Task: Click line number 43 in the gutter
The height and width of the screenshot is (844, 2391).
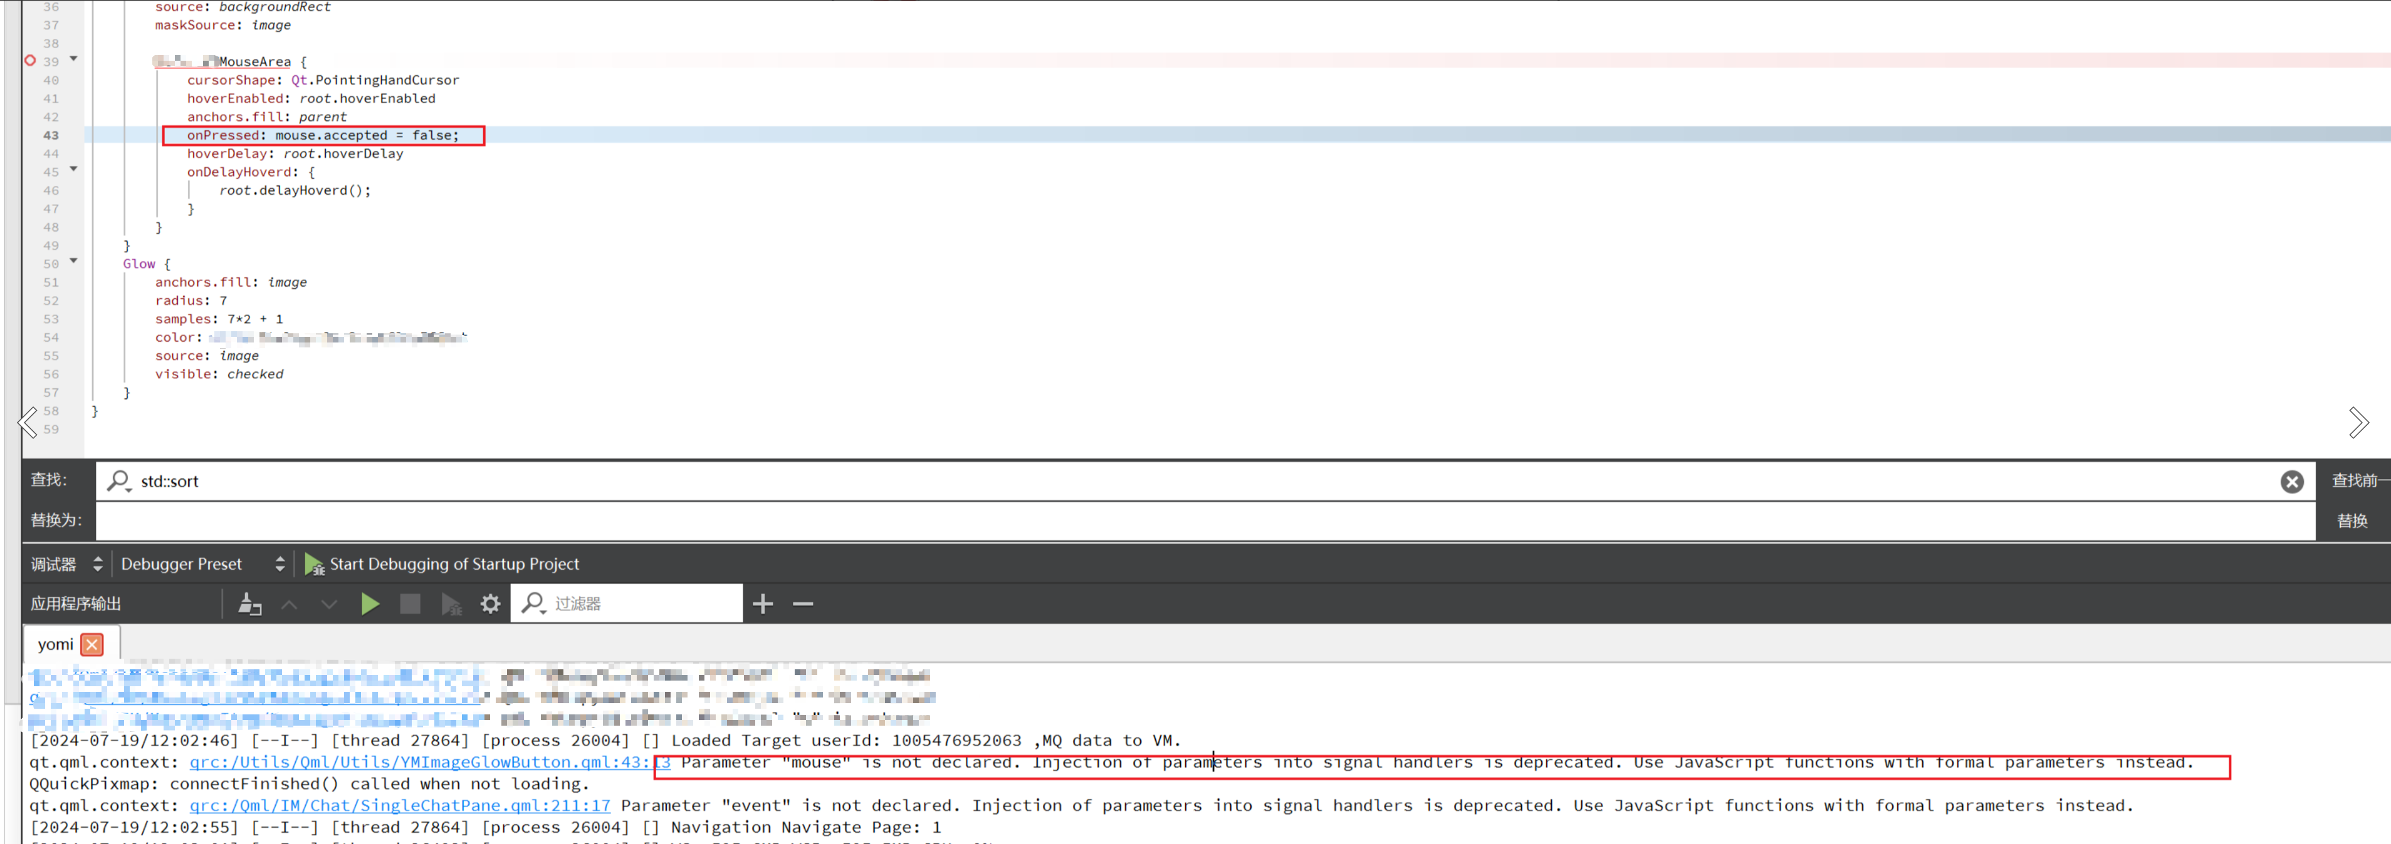Action: click(50, 135)
